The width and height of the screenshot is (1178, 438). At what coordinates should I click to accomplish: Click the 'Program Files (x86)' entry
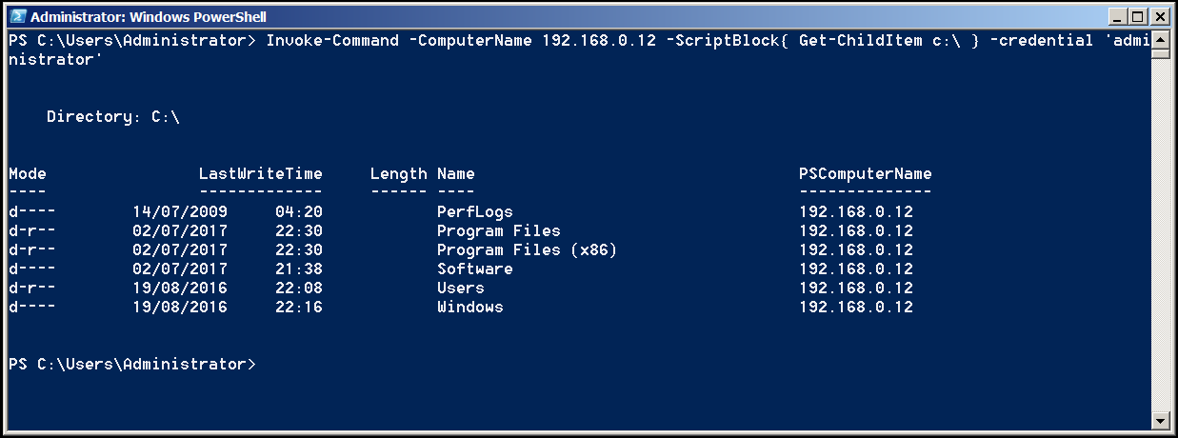[527, 249]
